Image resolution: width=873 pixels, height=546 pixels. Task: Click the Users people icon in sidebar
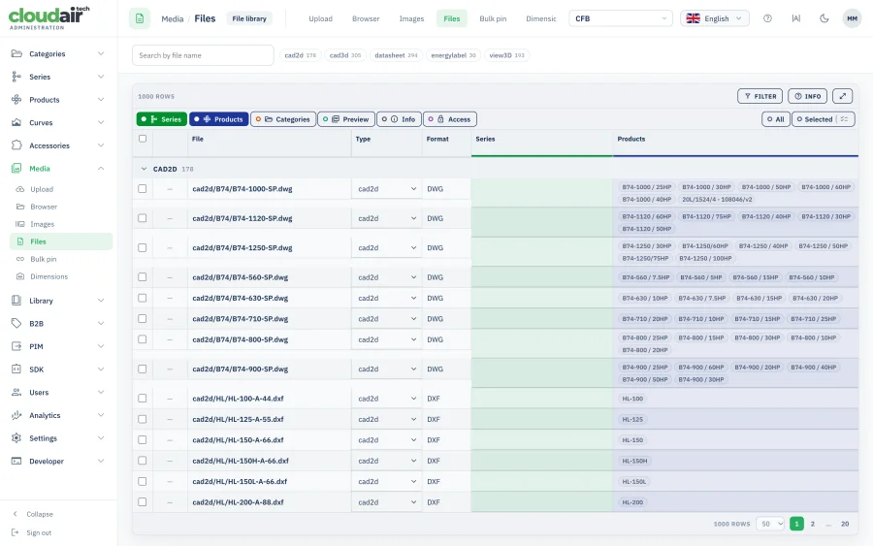tap(16, 393)
